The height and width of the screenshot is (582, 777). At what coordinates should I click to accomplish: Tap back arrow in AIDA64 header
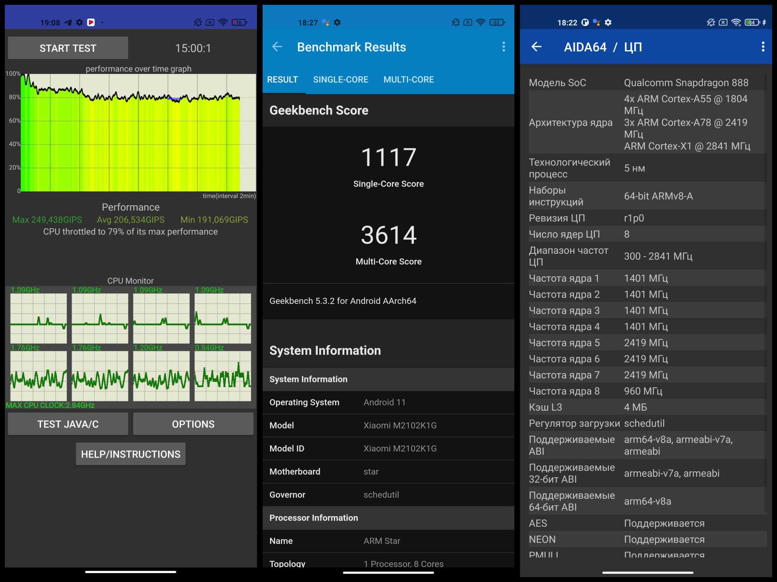[536, 47]
